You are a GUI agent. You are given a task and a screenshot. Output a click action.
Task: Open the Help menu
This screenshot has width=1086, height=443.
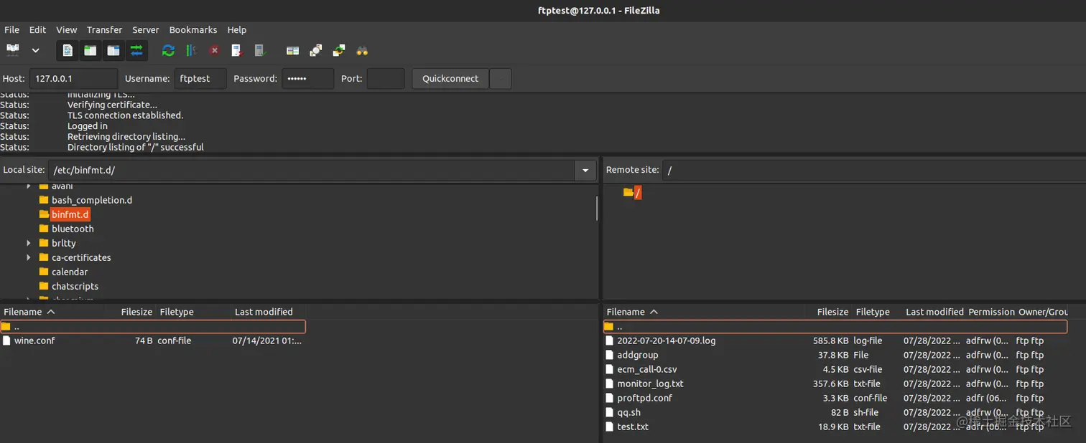click(x=236, y=29)
